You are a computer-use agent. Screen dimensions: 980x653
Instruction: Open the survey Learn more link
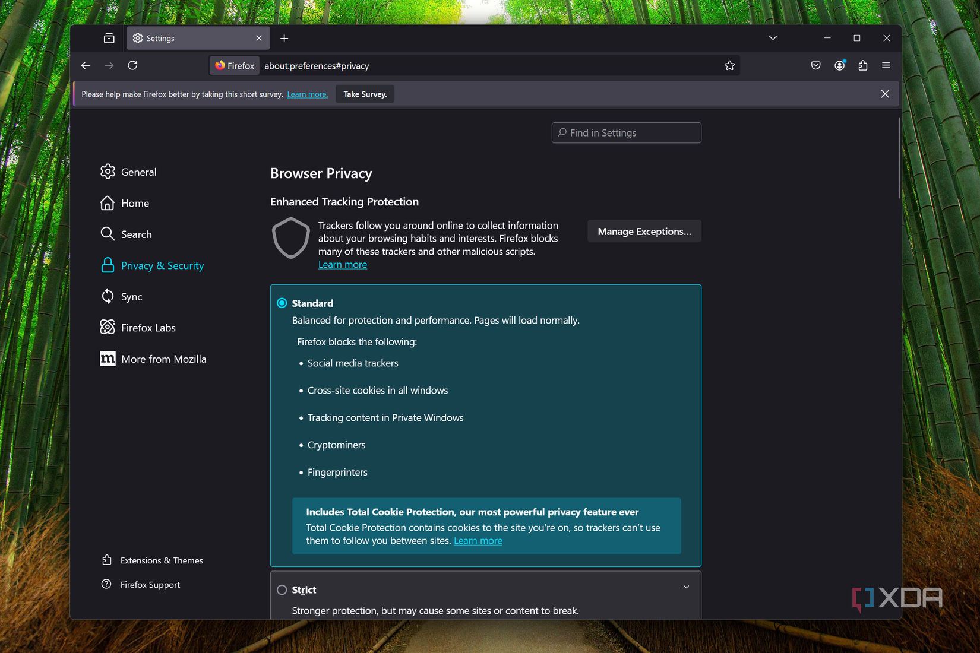(x=307, y=94)
